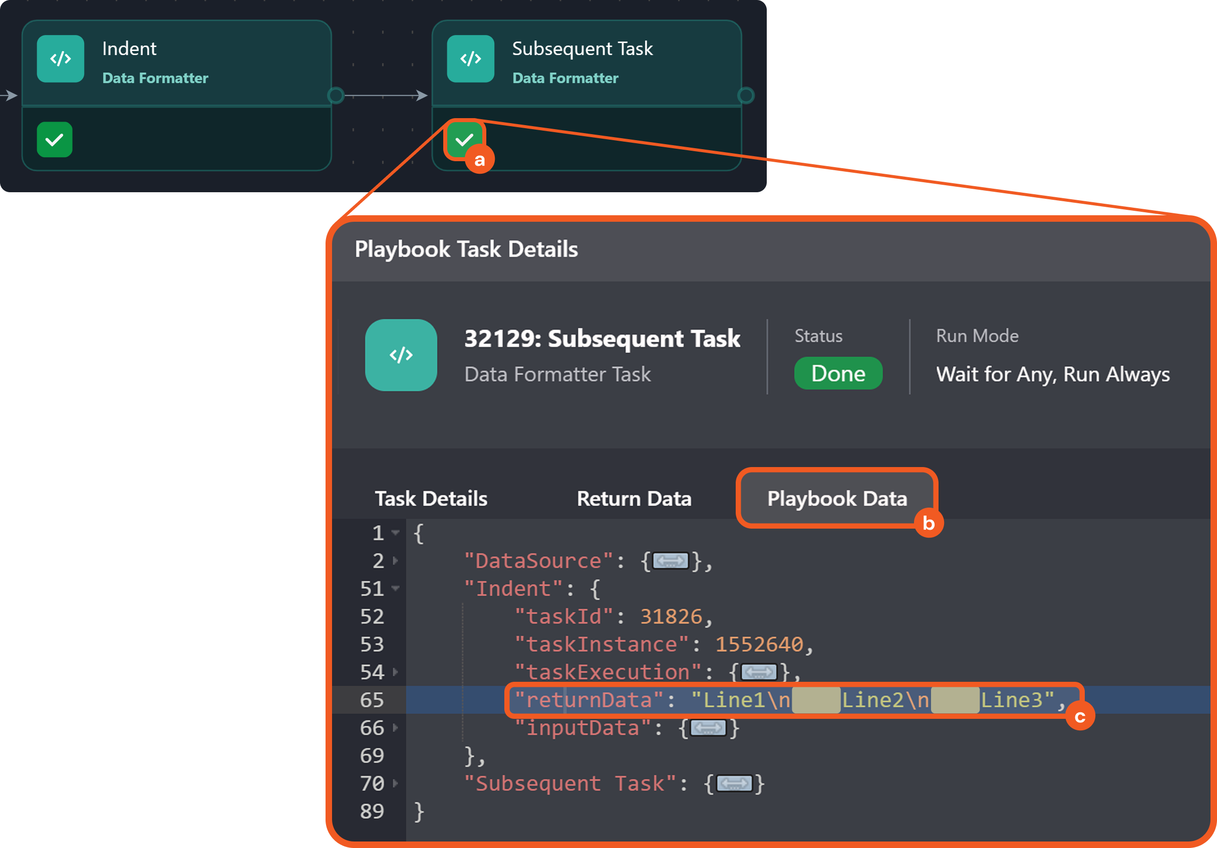1217x848 pixels.
Task: Collapse line 51 Indent fold arrow
Action: tap(396, 589)
